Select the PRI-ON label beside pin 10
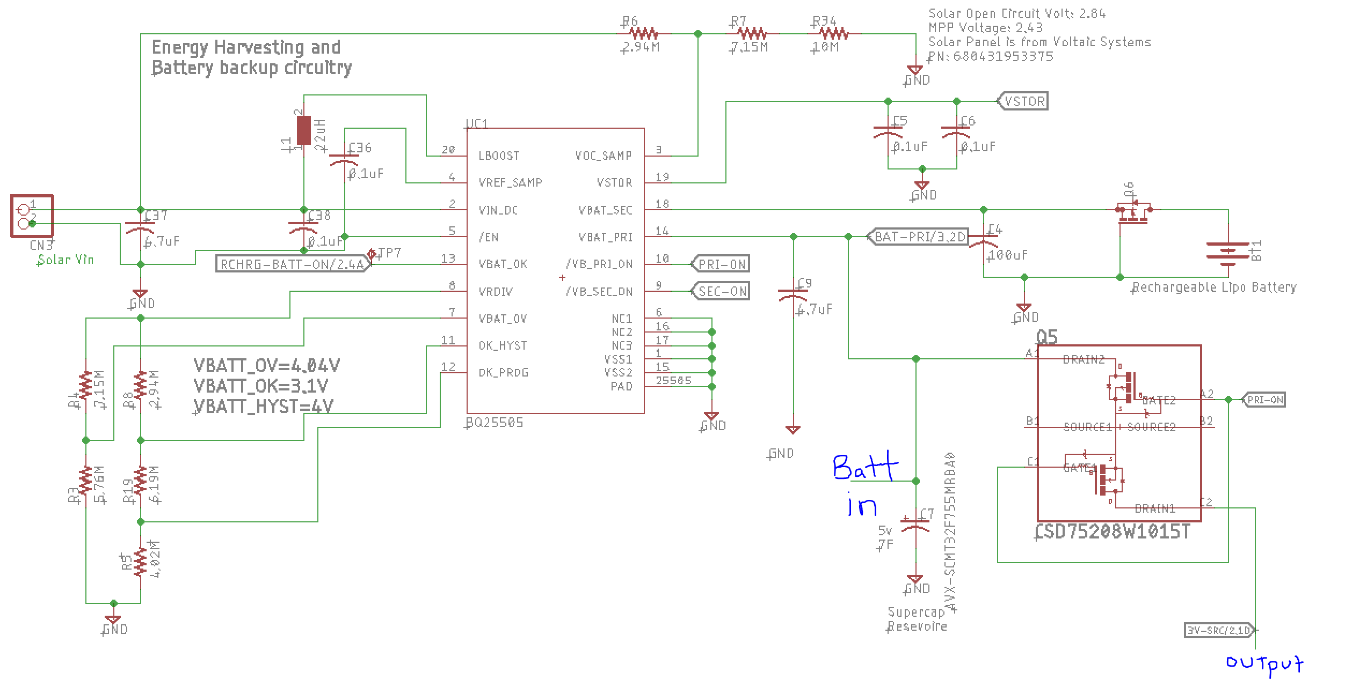 point(722,264)
